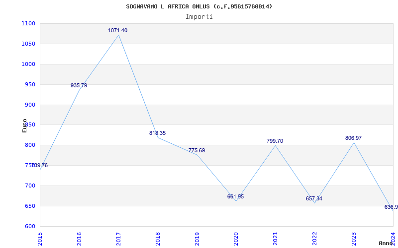Screen dimensions: 398x248
Task: Click the Euro y-axis title
Action: tap(24, 125)
